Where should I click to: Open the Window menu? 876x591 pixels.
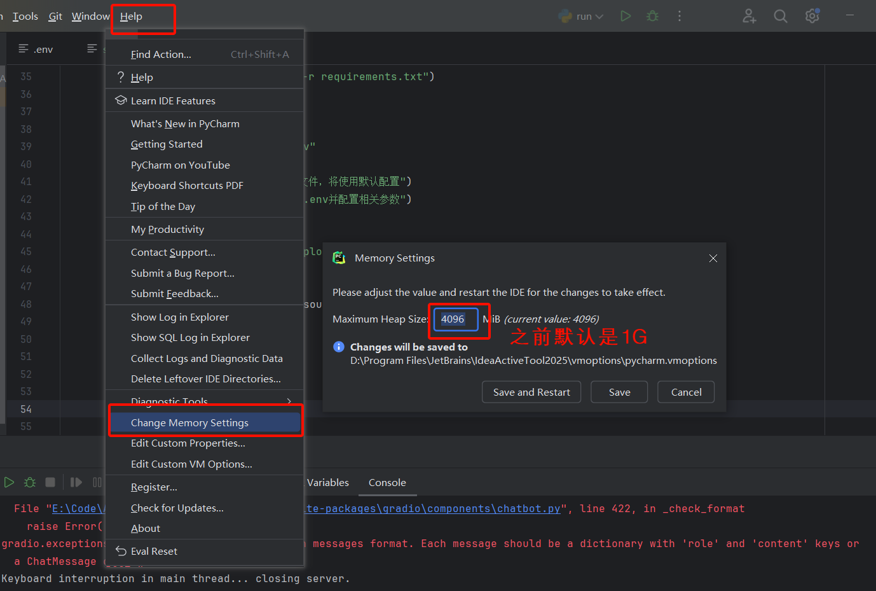point(90,16)
